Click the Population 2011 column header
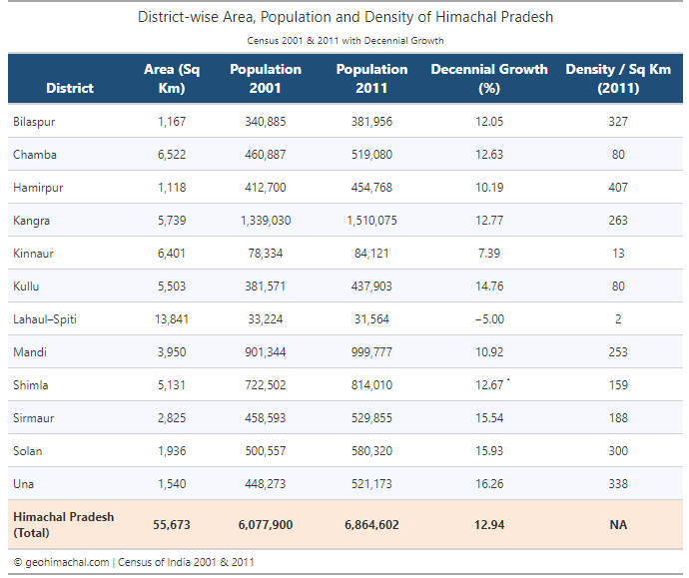Screen dimensions: 689x578 [x=371, y=79]
